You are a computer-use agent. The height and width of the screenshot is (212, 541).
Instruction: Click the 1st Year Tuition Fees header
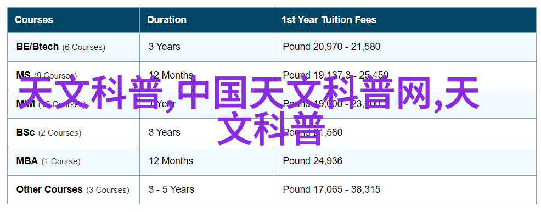404,20
